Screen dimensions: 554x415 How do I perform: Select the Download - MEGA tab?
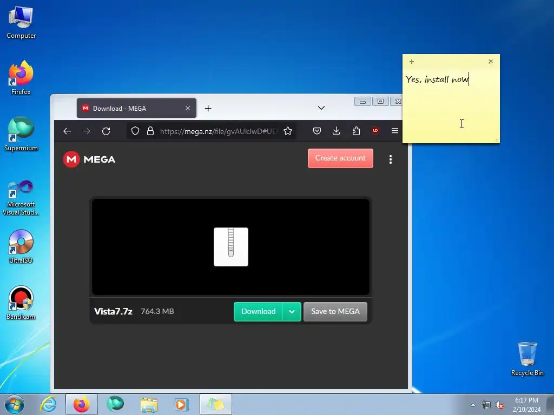136,108
